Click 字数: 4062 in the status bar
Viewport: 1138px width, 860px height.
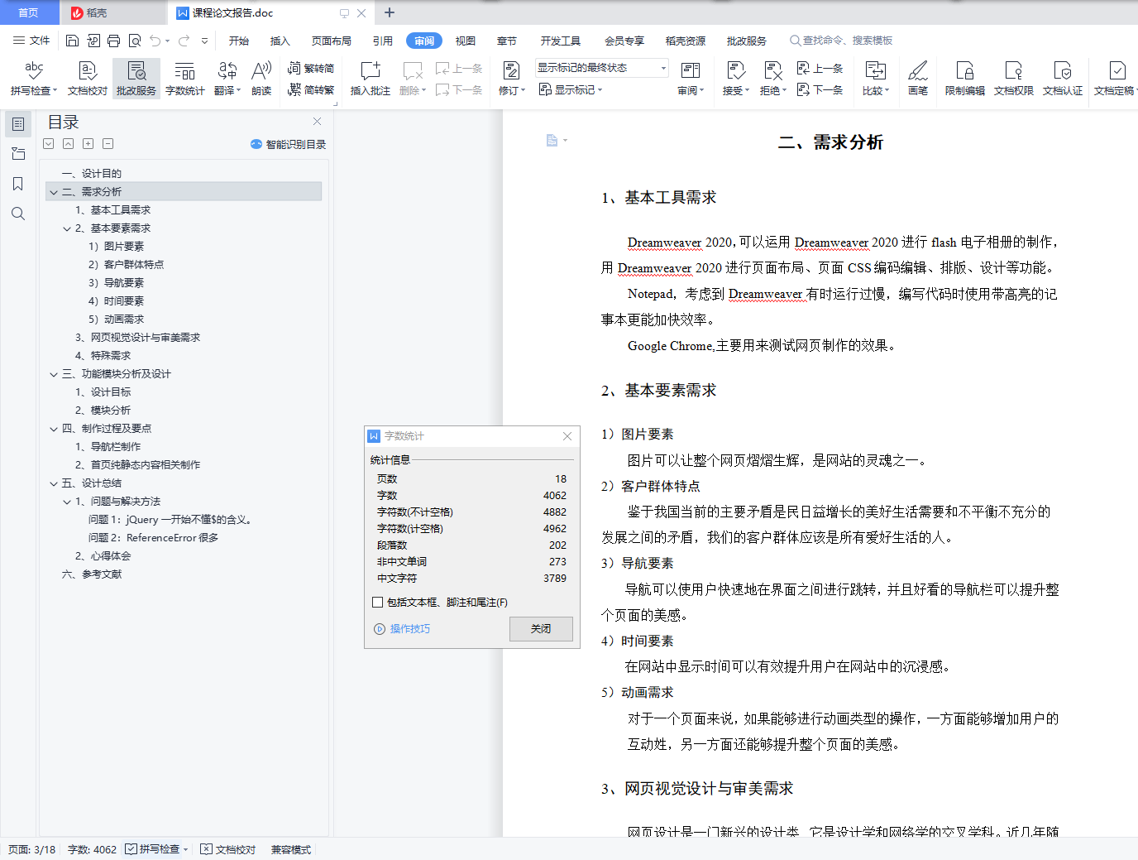point(92,849)
